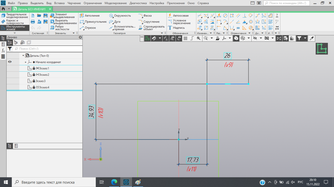Click the eyedropper icon in view toolbar
This screenshot has width=334, height=187.
pos(312,39)
